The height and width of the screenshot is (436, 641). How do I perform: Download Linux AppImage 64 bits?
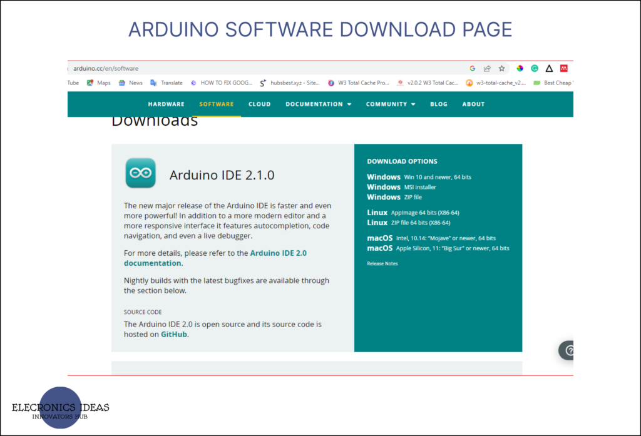[413, 213]
